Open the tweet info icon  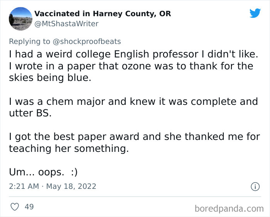coord(255,187)
